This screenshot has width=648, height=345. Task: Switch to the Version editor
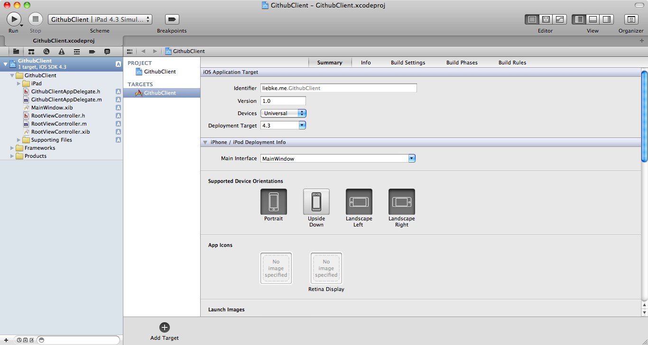click(x=560, y=19)
